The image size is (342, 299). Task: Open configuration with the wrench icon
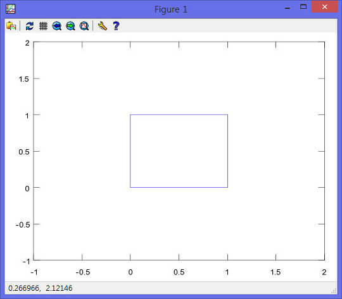(x=103, y=26)
